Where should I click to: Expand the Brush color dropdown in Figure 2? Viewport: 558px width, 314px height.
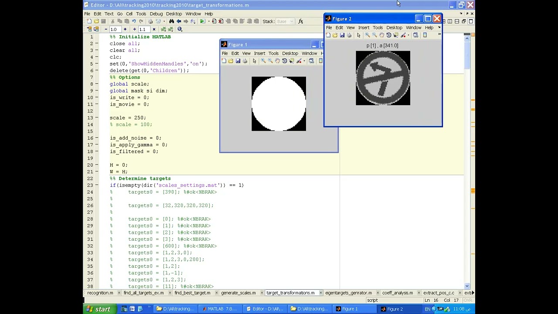tap(408, 35)
